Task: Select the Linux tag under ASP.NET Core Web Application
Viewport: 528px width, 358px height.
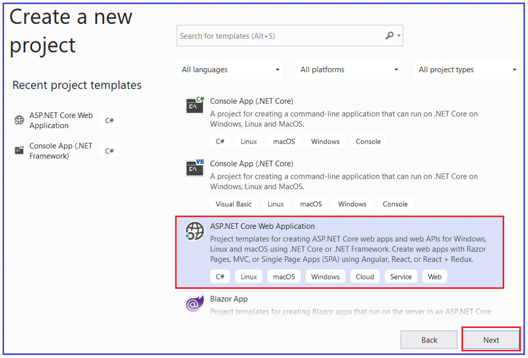Action: pos(249,276)
